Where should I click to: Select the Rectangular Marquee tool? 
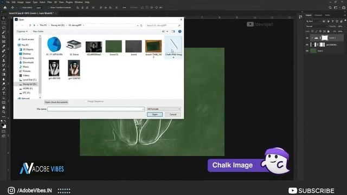[4, 23]
